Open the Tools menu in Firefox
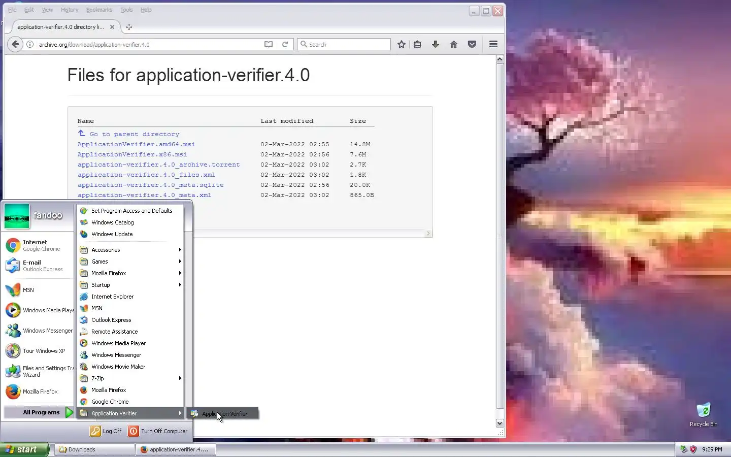Screen dimensions: 731x457 click(x=126, y=10)
